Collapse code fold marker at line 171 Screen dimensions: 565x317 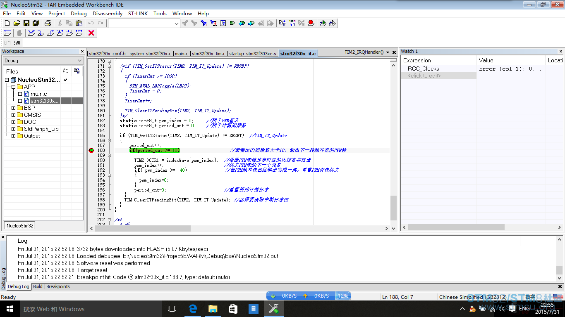109,66
